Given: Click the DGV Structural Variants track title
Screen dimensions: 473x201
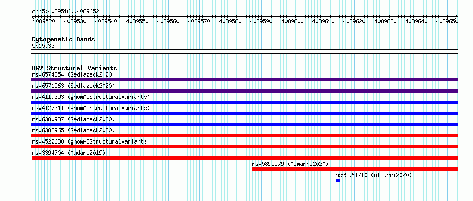Looking at the screenshot, I should pyautogui.click(x=74, y=68).
